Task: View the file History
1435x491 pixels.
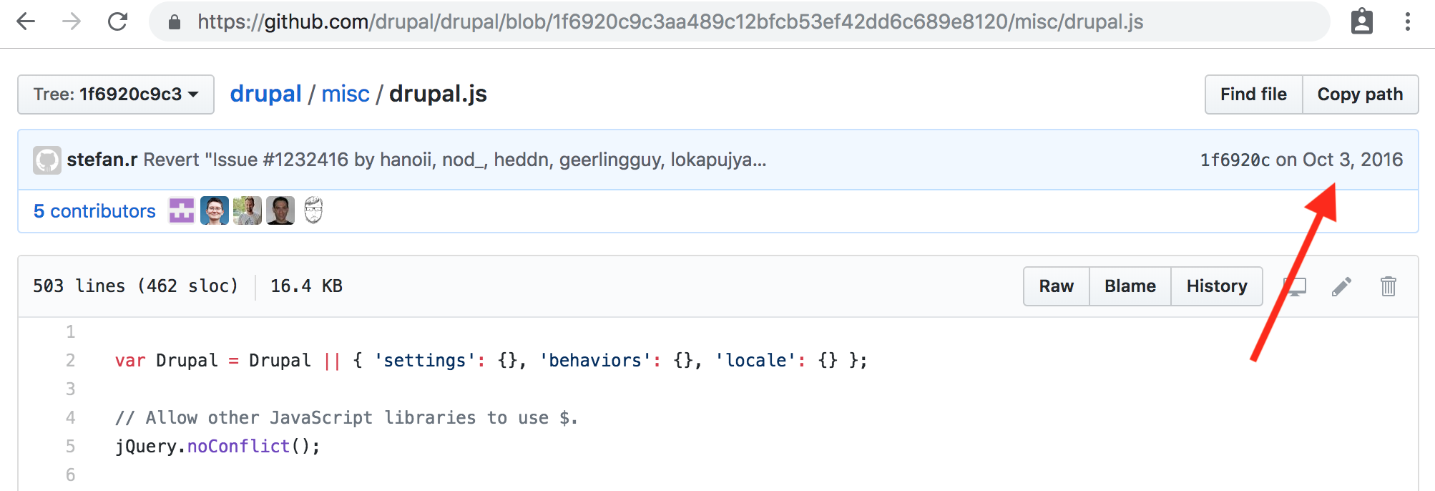Action: 1216,286
